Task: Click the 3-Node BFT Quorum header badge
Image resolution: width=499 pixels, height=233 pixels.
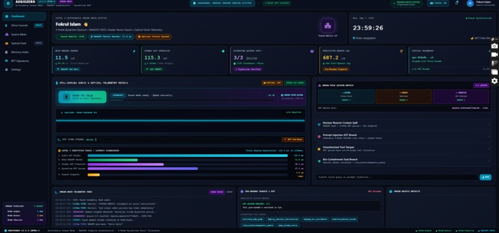Action: coord(277,3)
